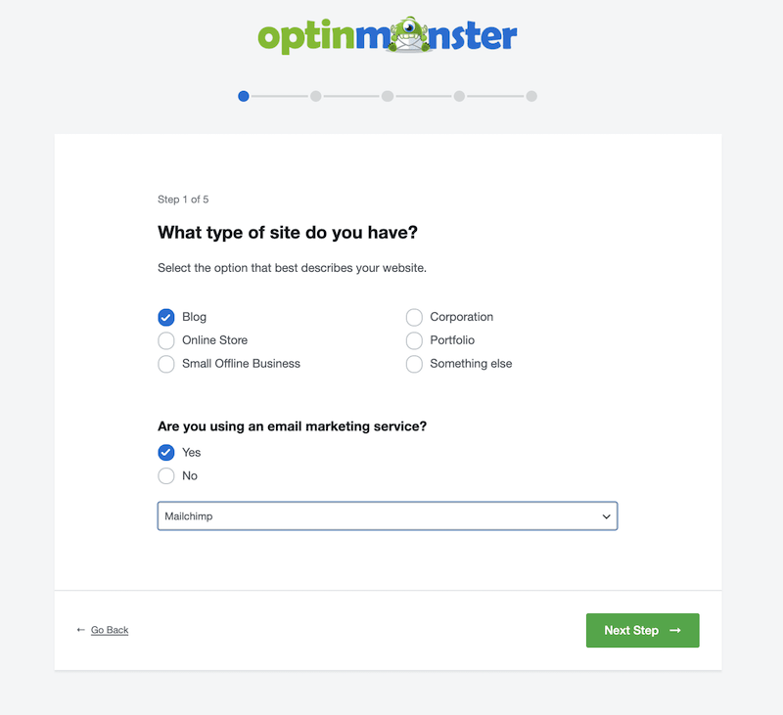Click the OptinMonster logo
Screen dimensions: 783x715
(x=388, y=34)
